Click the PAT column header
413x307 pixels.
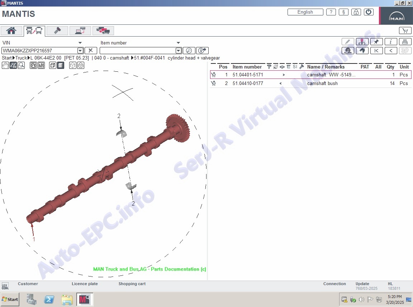(x=365, y=67)
